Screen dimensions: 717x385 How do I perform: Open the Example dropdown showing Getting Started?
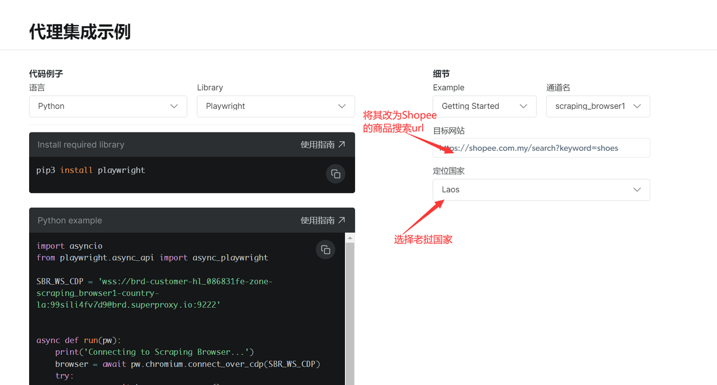click(485, 106)
